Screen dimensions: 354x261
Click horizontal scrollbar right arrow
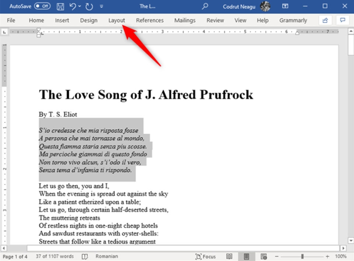pos(343,248)
